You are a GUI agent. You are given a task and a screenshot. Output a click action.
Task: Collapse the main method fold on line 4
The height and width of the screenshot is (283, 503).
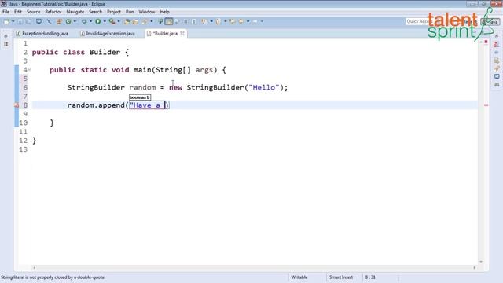pos(30,69)
